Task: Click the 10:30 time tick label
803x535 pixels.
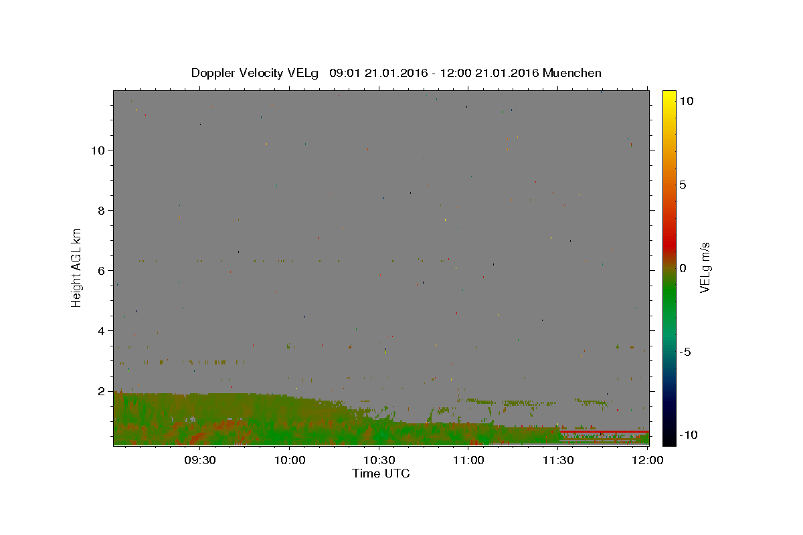Action: click(379, 460)
